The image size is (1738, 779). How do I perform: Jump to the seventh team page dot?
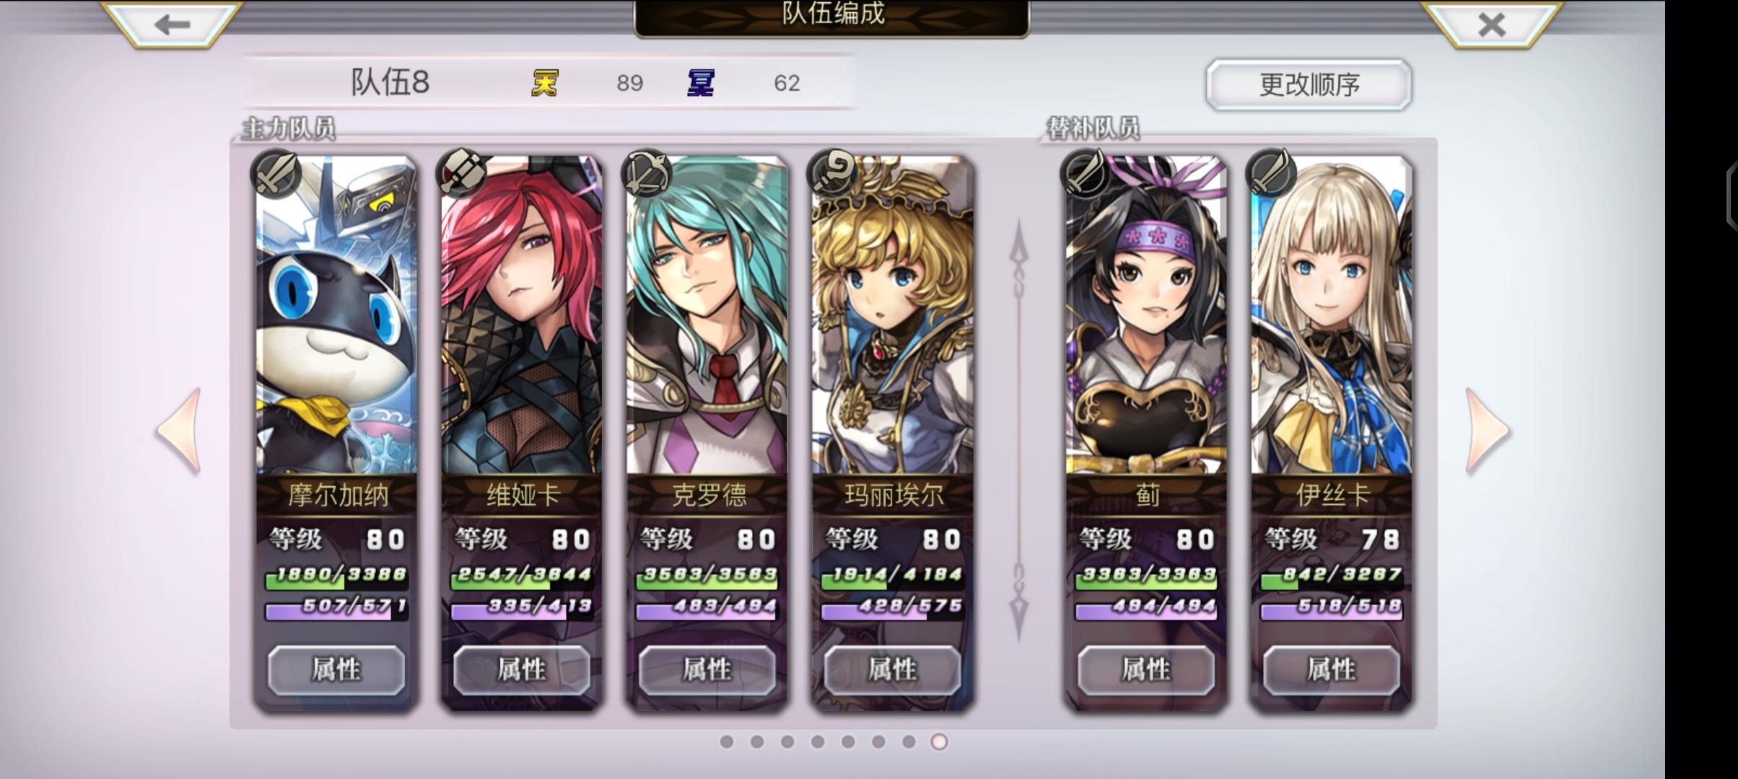coord(909,741)
